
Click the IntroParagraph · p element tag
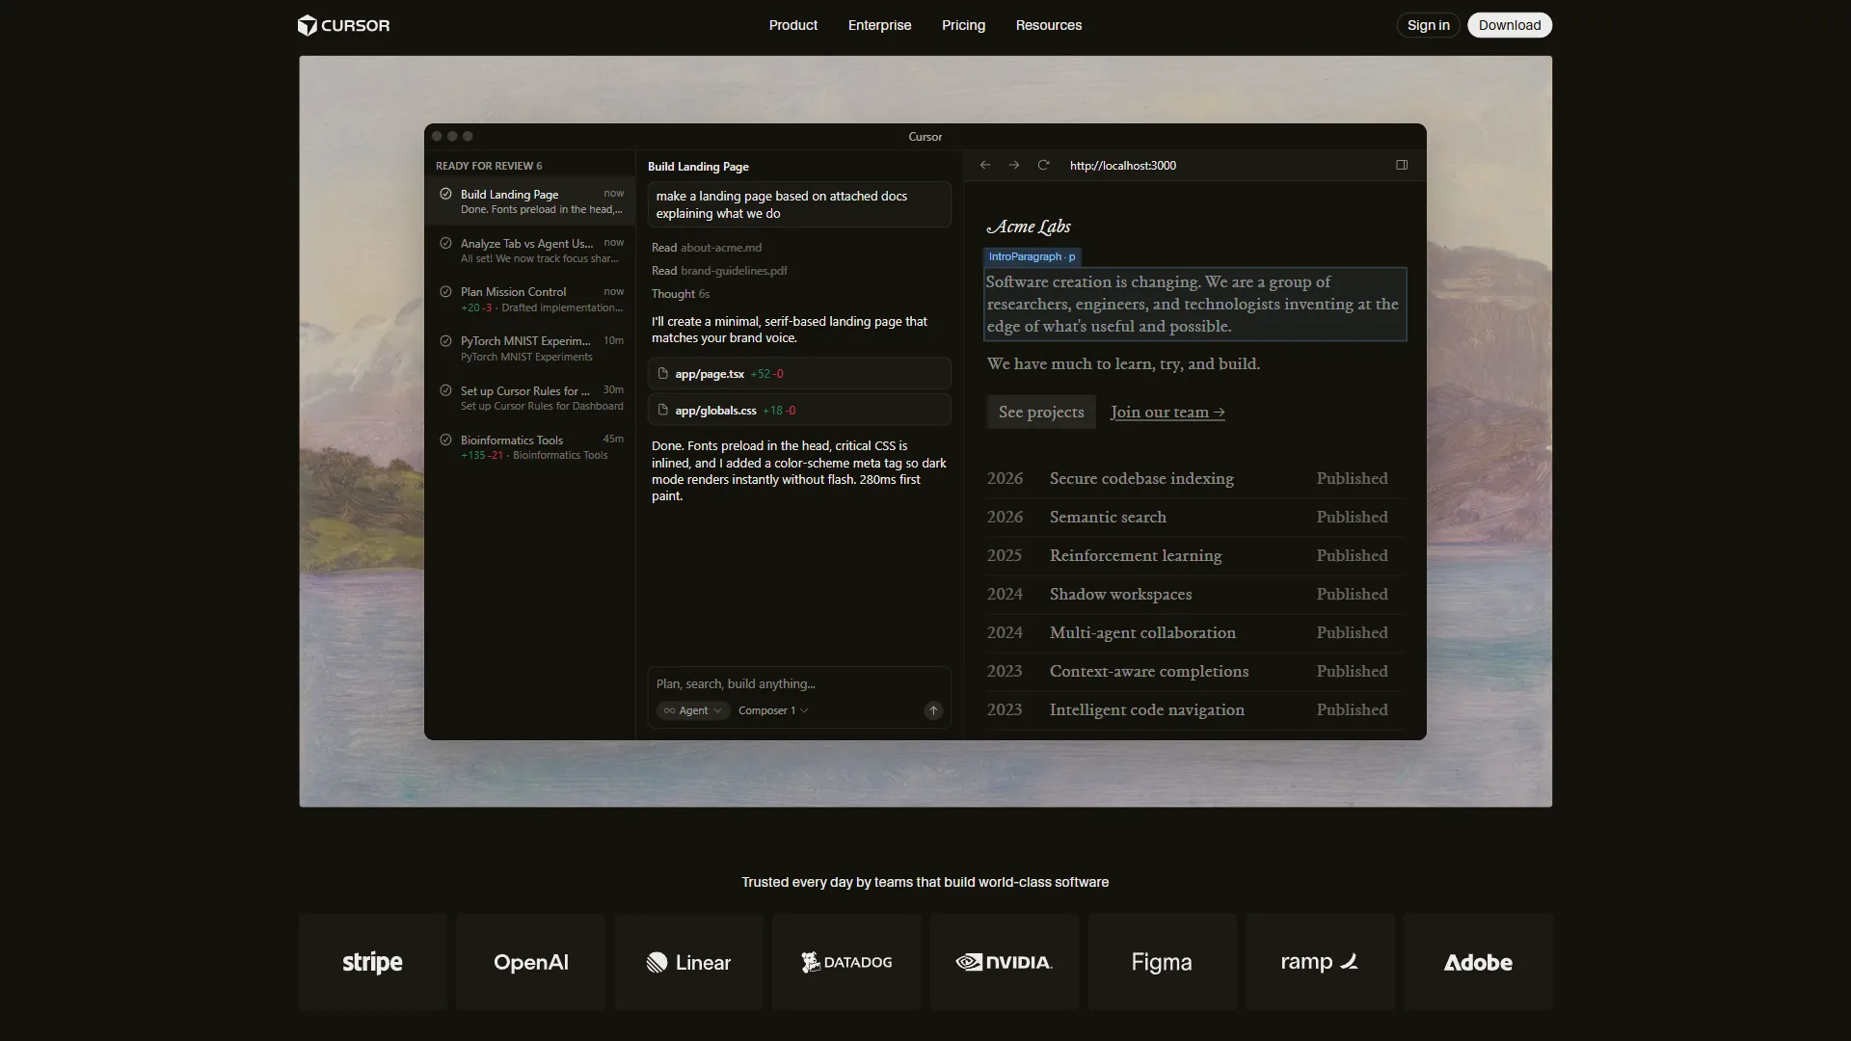point(1032,256)
